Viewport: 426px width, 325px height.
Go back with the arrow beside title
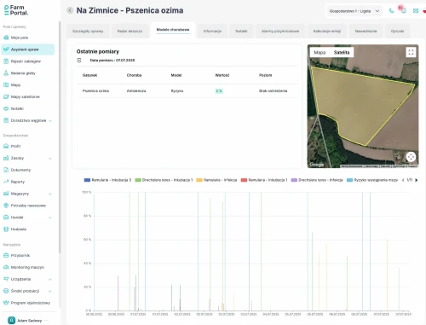click(70, 10)
